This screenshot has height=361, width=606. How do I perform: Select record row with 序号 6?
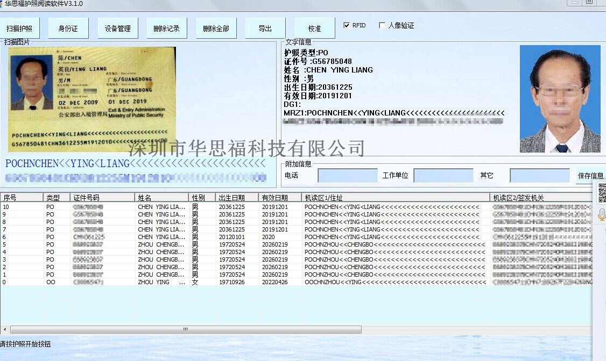pos(296,237)
